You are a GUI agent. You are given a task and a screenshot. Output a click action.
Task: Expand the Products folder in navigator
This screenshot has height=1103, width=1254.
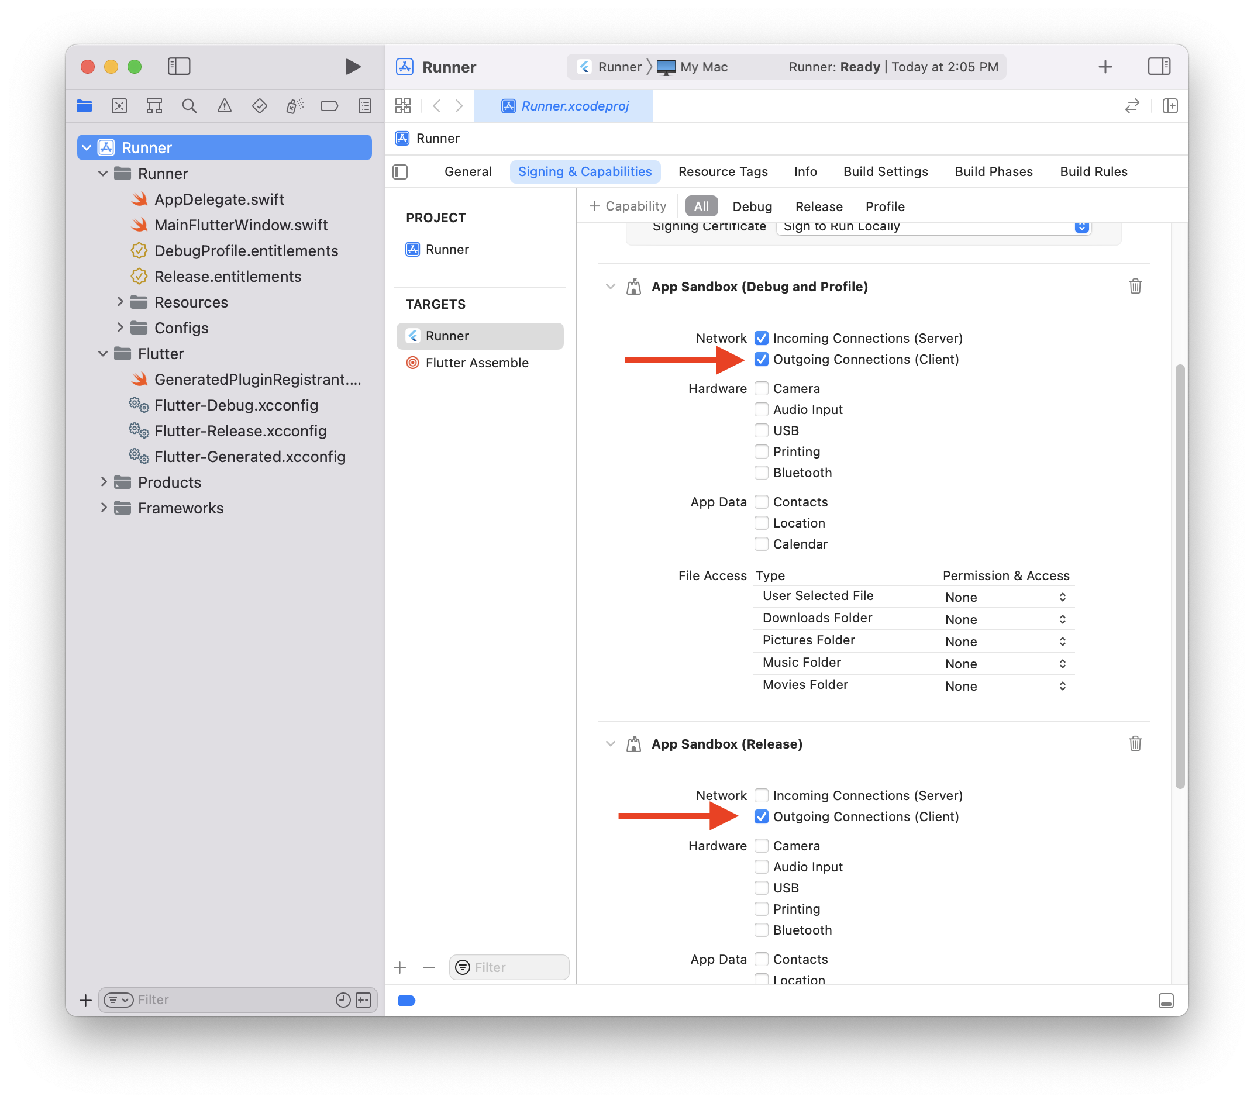103,482
